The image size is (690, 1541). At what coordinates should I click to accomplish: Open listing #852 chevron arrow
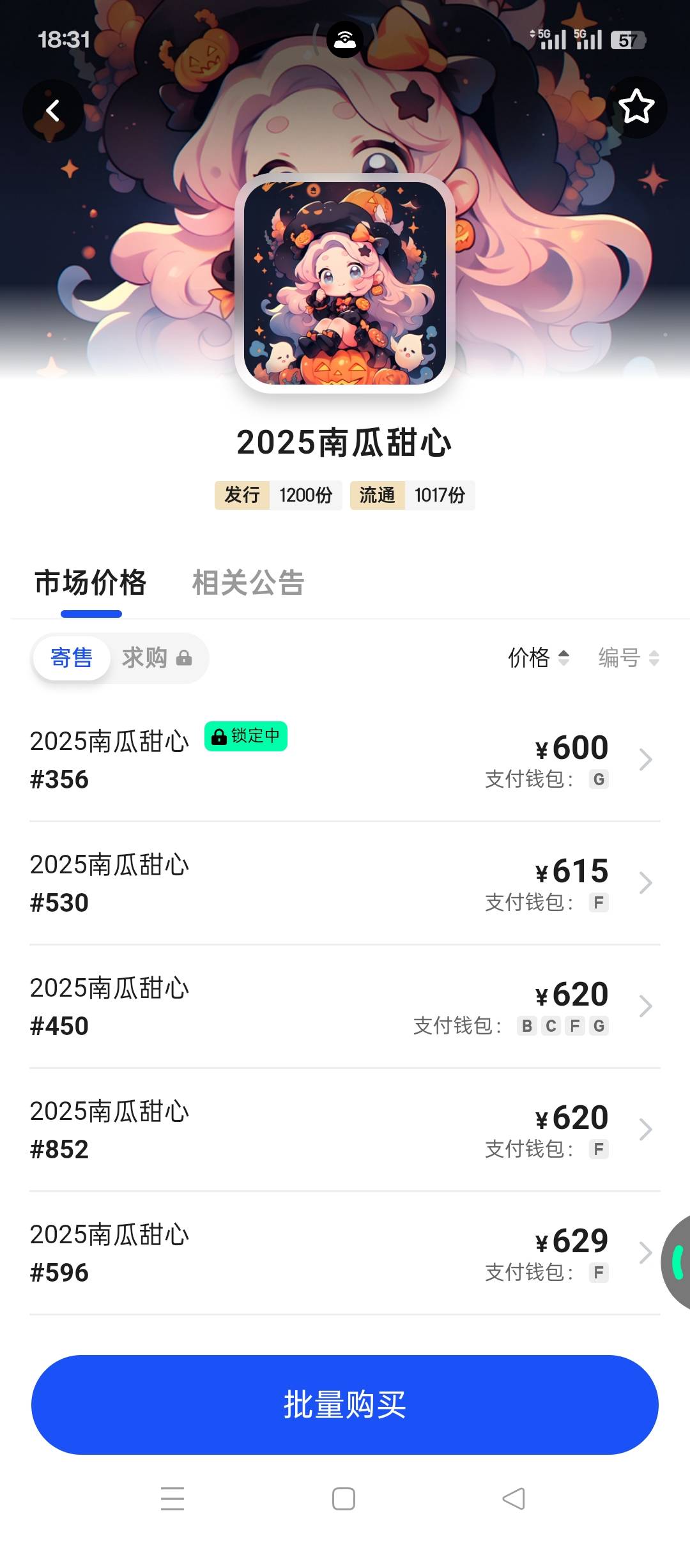646,1130
